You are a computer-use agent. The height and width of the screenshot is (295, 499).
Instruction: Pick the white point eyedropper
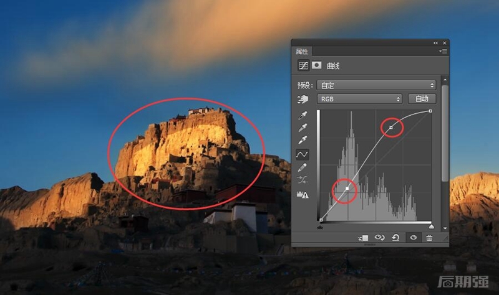tap(303, 139)
